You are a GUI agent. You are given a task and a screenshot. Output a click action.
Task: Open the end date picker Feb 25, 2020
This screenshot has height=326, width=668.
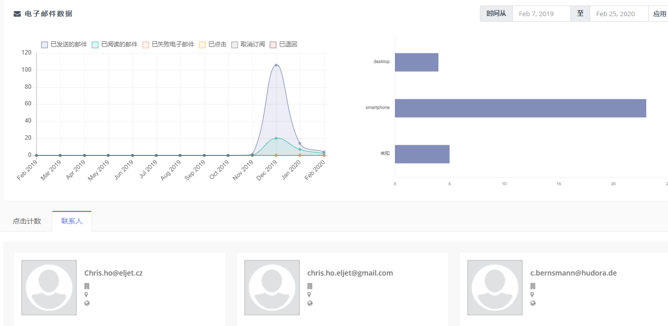coord(618,14)
